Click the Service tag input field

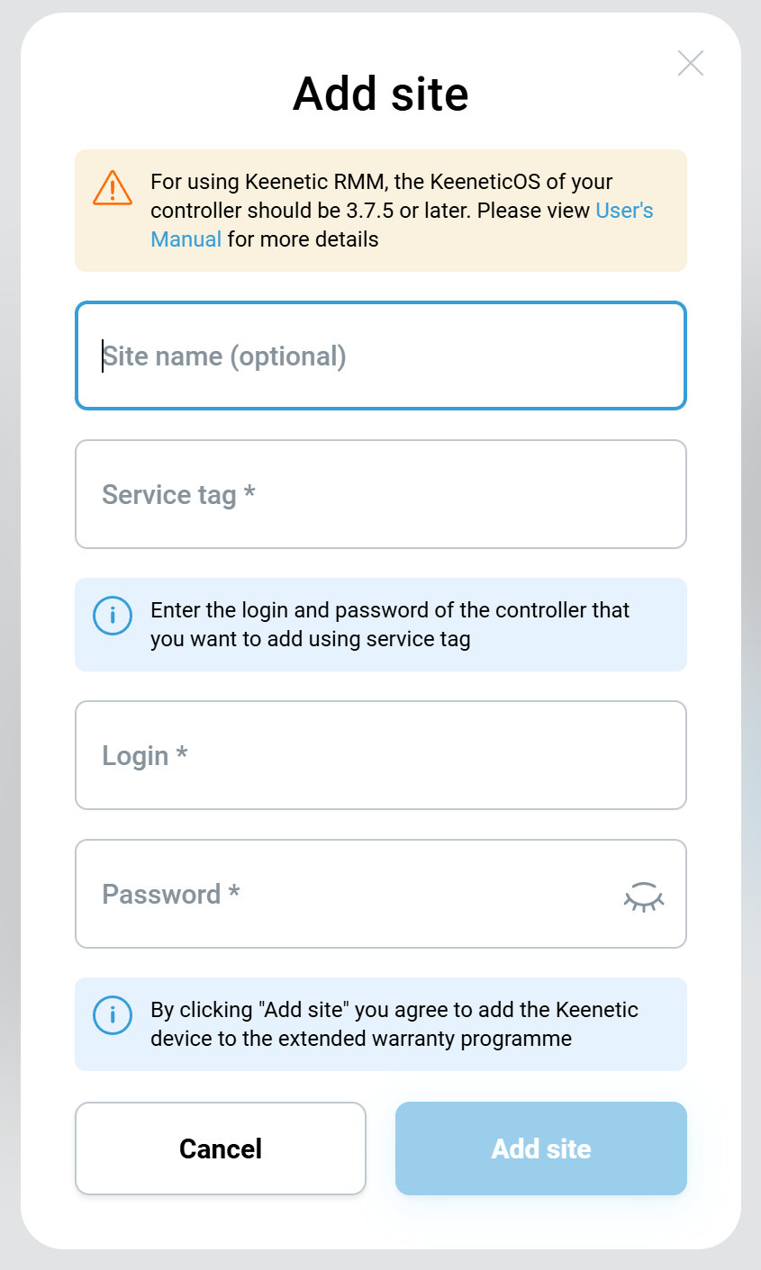380,494
